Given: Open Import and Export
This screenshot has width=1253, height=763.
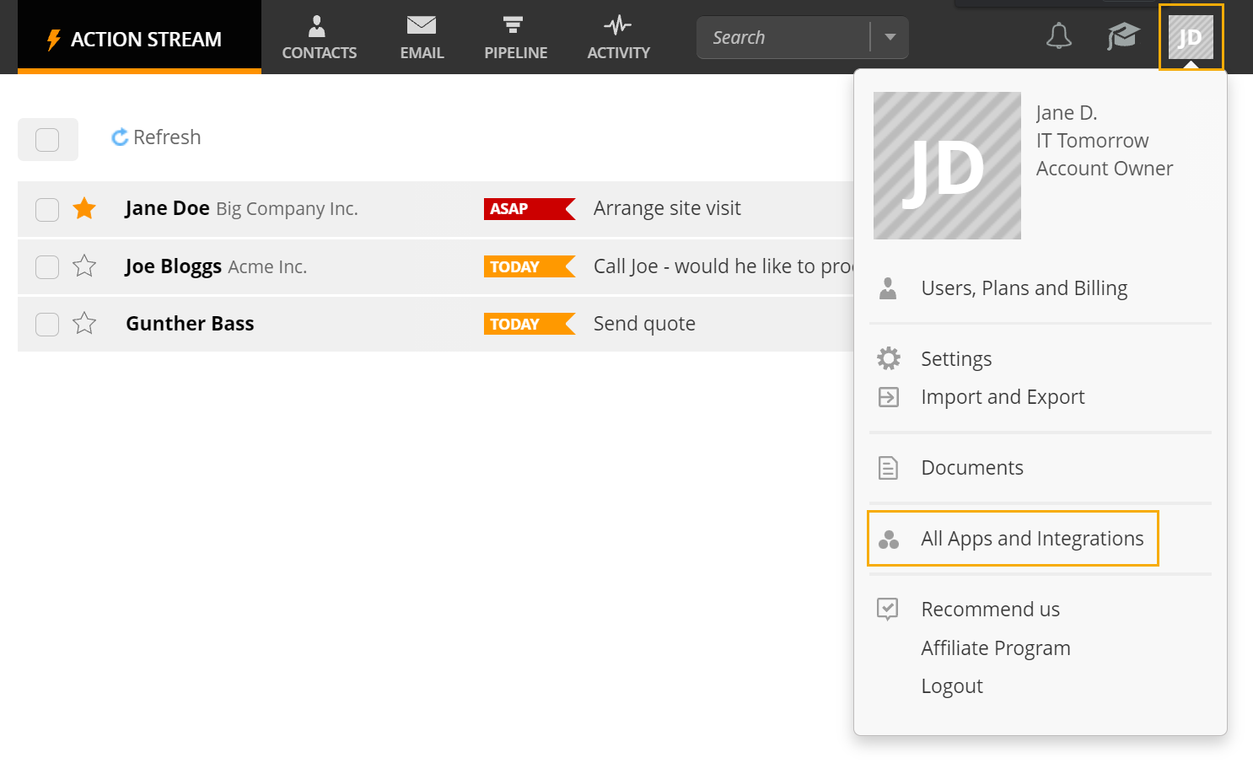Looking at the screenshot, I should point(1003,396).
